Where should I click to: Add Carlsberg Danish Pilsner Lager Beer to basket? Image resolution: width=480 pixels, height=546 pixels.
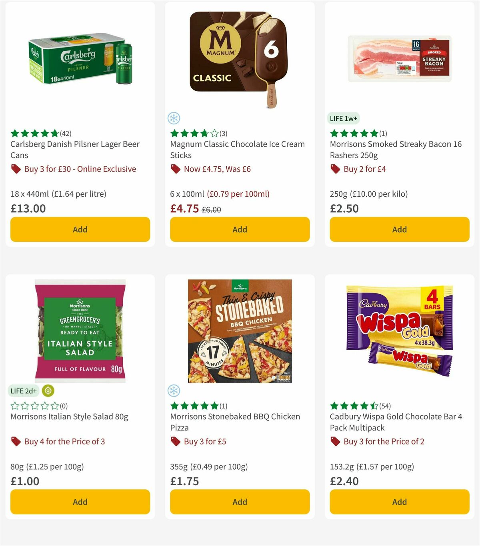coord(80,229)
